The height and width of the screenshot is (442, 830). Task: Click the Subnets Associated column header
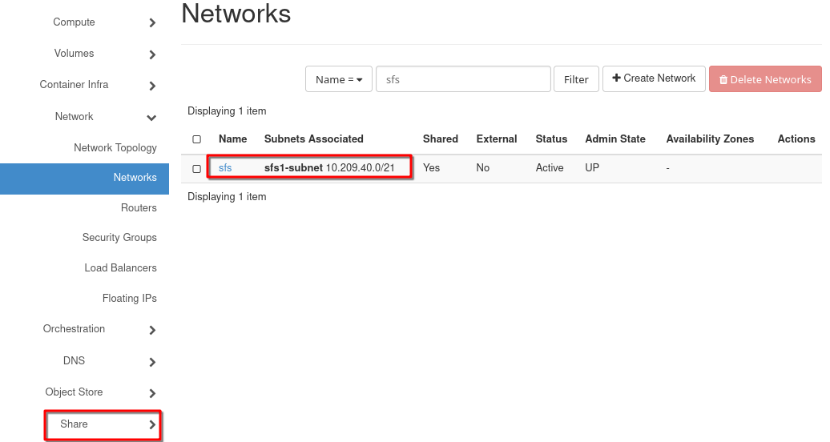314,139
